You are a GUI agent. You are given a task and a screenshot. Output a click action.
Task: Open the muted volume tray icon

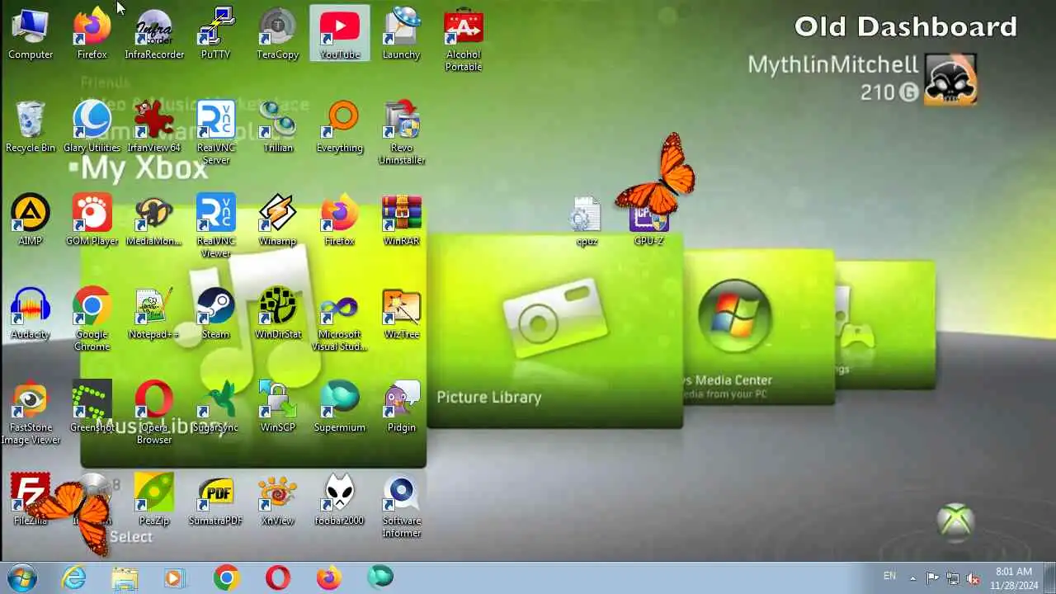(x=973, y=578)
